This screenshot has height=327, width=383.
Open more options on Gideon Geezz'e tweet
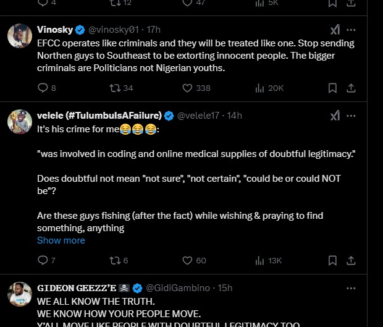tap(351, 288)
